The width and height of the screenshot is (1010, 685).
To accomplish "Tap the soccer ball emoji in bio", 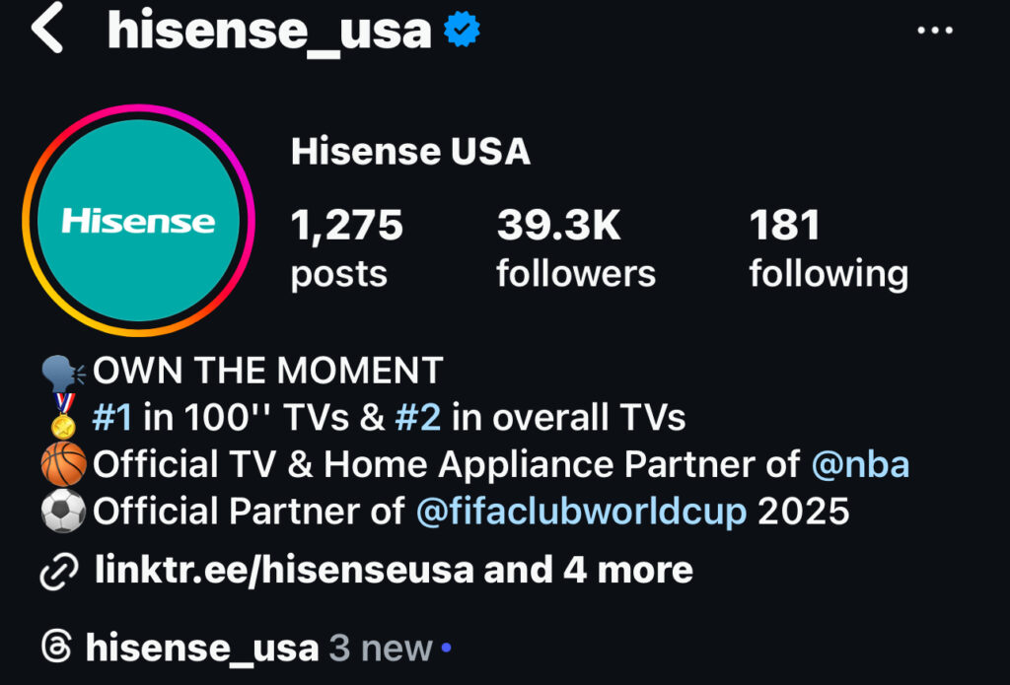I will click(x=63, y=512).
